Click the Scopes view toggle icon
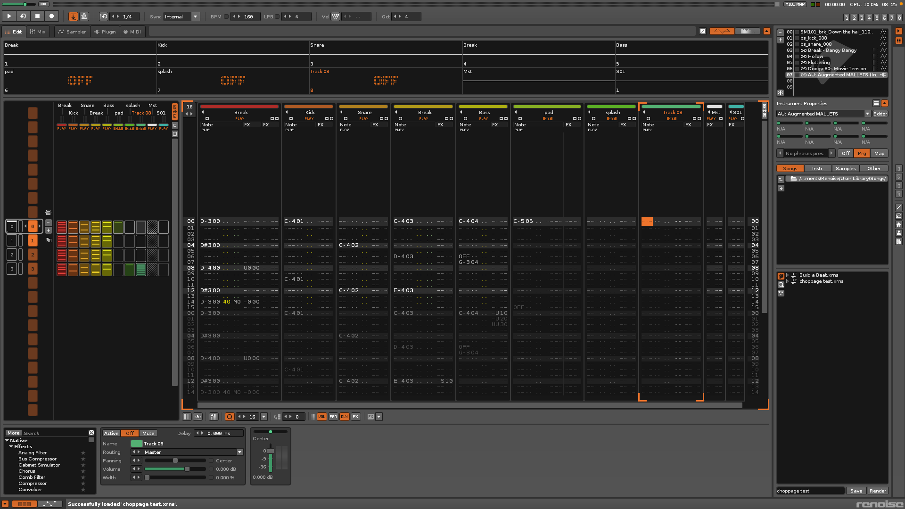Screen dimensions: 905x509 click(722, 31)
